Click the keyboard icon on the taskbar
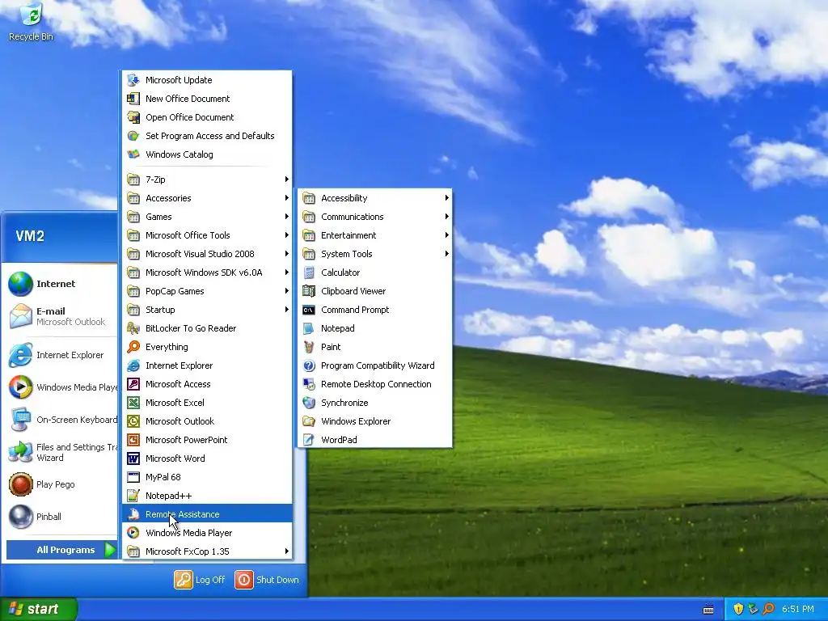 tap(708, 610)
